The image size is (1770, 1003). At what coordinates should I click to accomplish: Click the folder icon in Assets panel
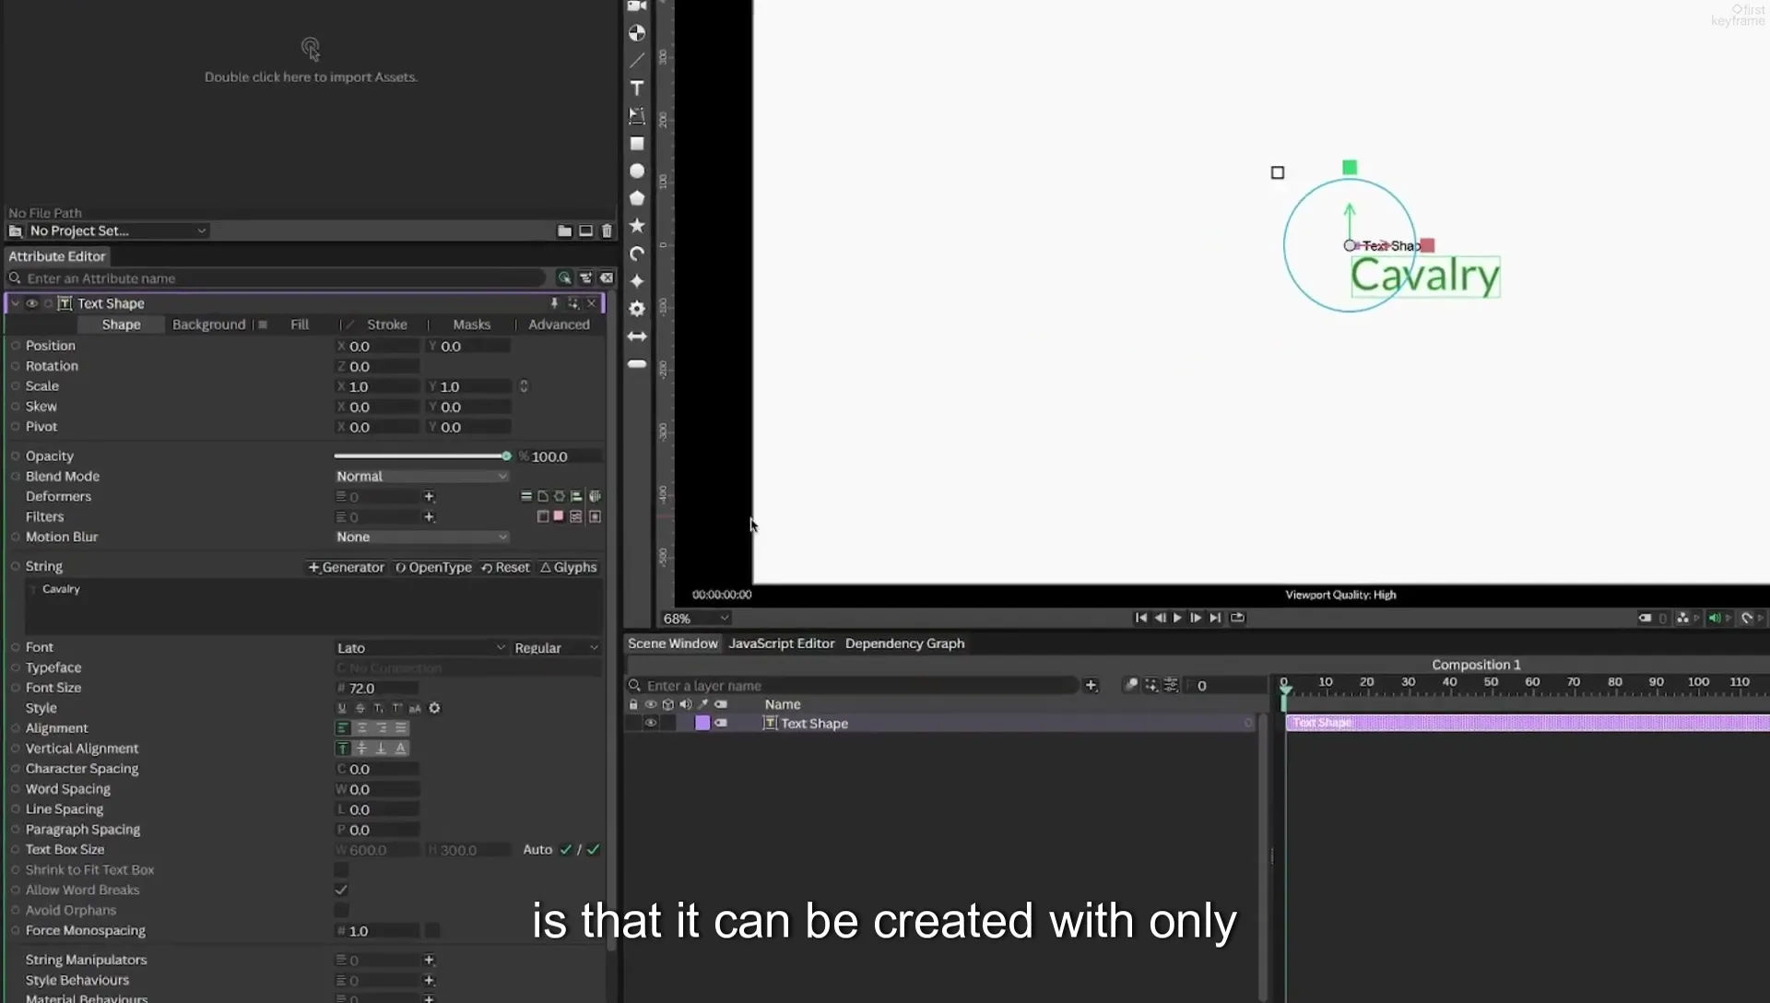pos(564,230)
